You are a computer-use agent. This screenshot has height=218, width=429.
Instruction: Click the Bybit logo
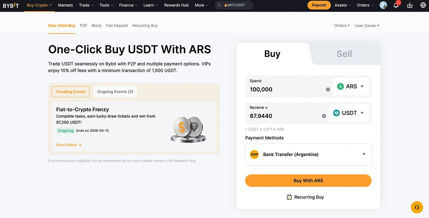[x=11, y=5]
